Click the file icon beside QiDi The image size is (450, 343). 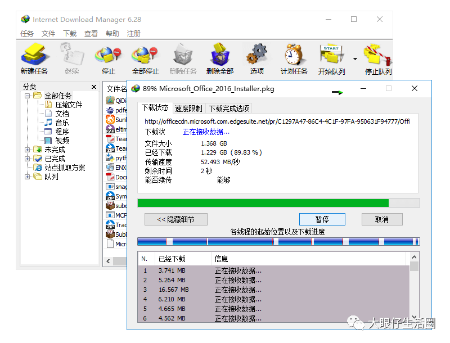[110, 101]
